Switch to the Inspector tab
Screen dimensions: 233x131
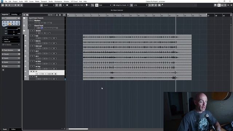point(5,15)
